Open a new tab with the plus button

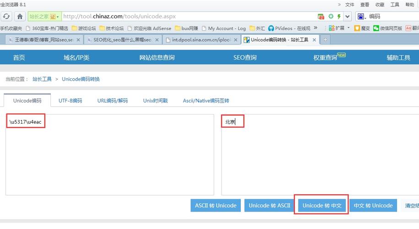click(x=325, y=39)
